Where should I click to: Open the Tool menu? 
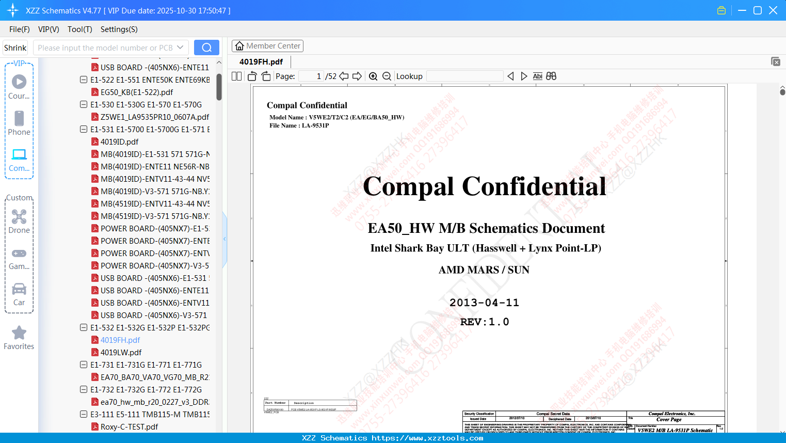coord(80,29)
